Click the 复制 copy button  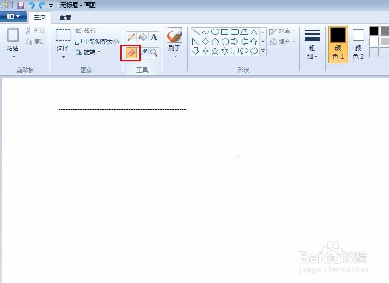click(x=35, y=42)
